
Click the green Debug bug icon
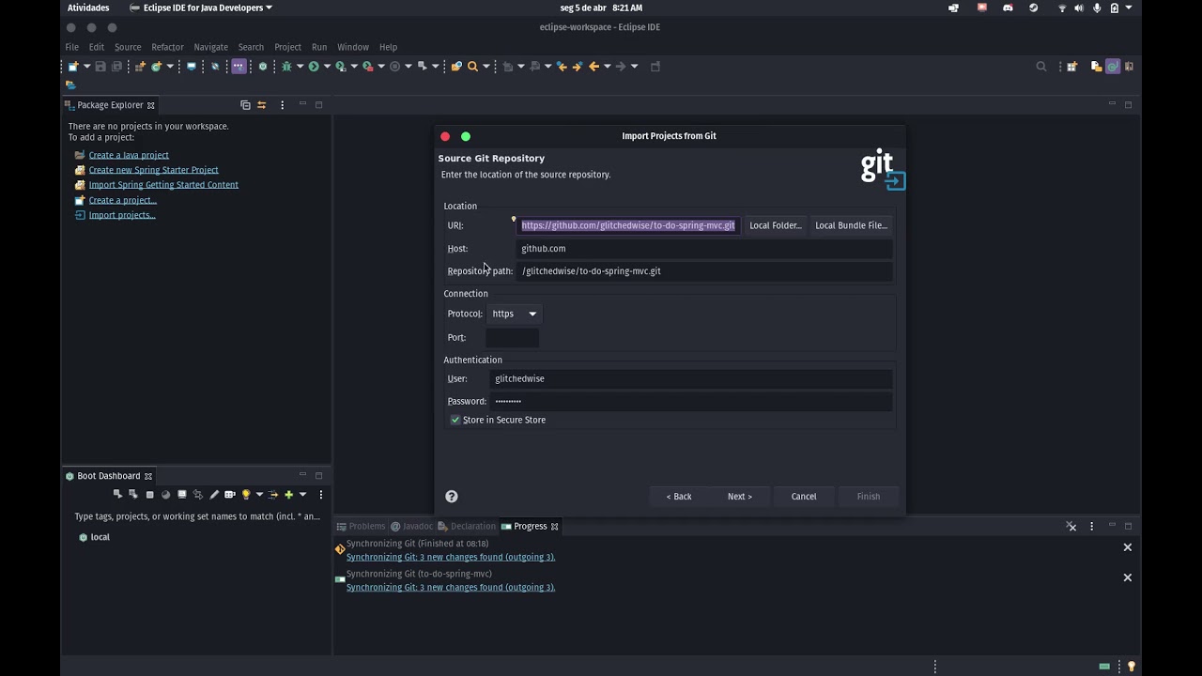point(286,66)
